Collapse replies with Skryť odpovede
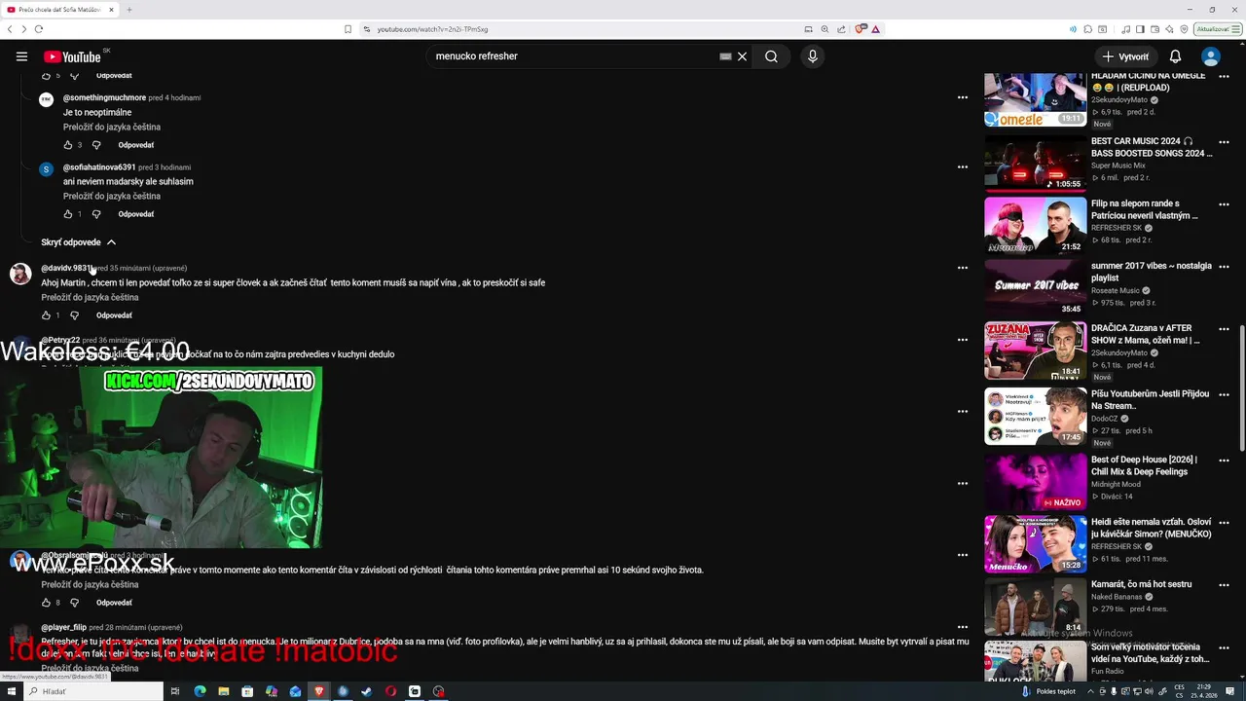Screen dimensions: 1246x701 pyautogui.click(x=79, y=242)
